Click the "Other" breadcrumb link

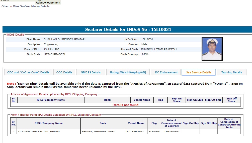[5, 6]
